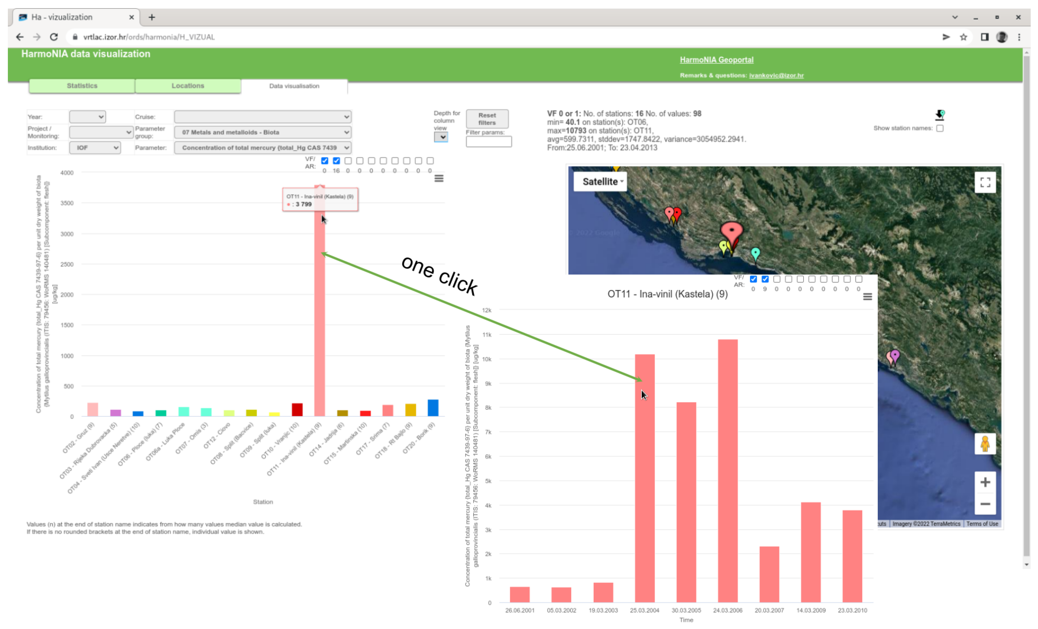This screenshot has height=629, width=1038.
Task: Open the Year dropdown
Action: (x=87, y=117)
